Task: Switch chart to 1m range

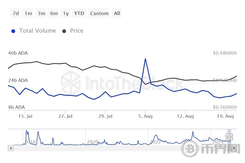Action: (x=28, y=13)
